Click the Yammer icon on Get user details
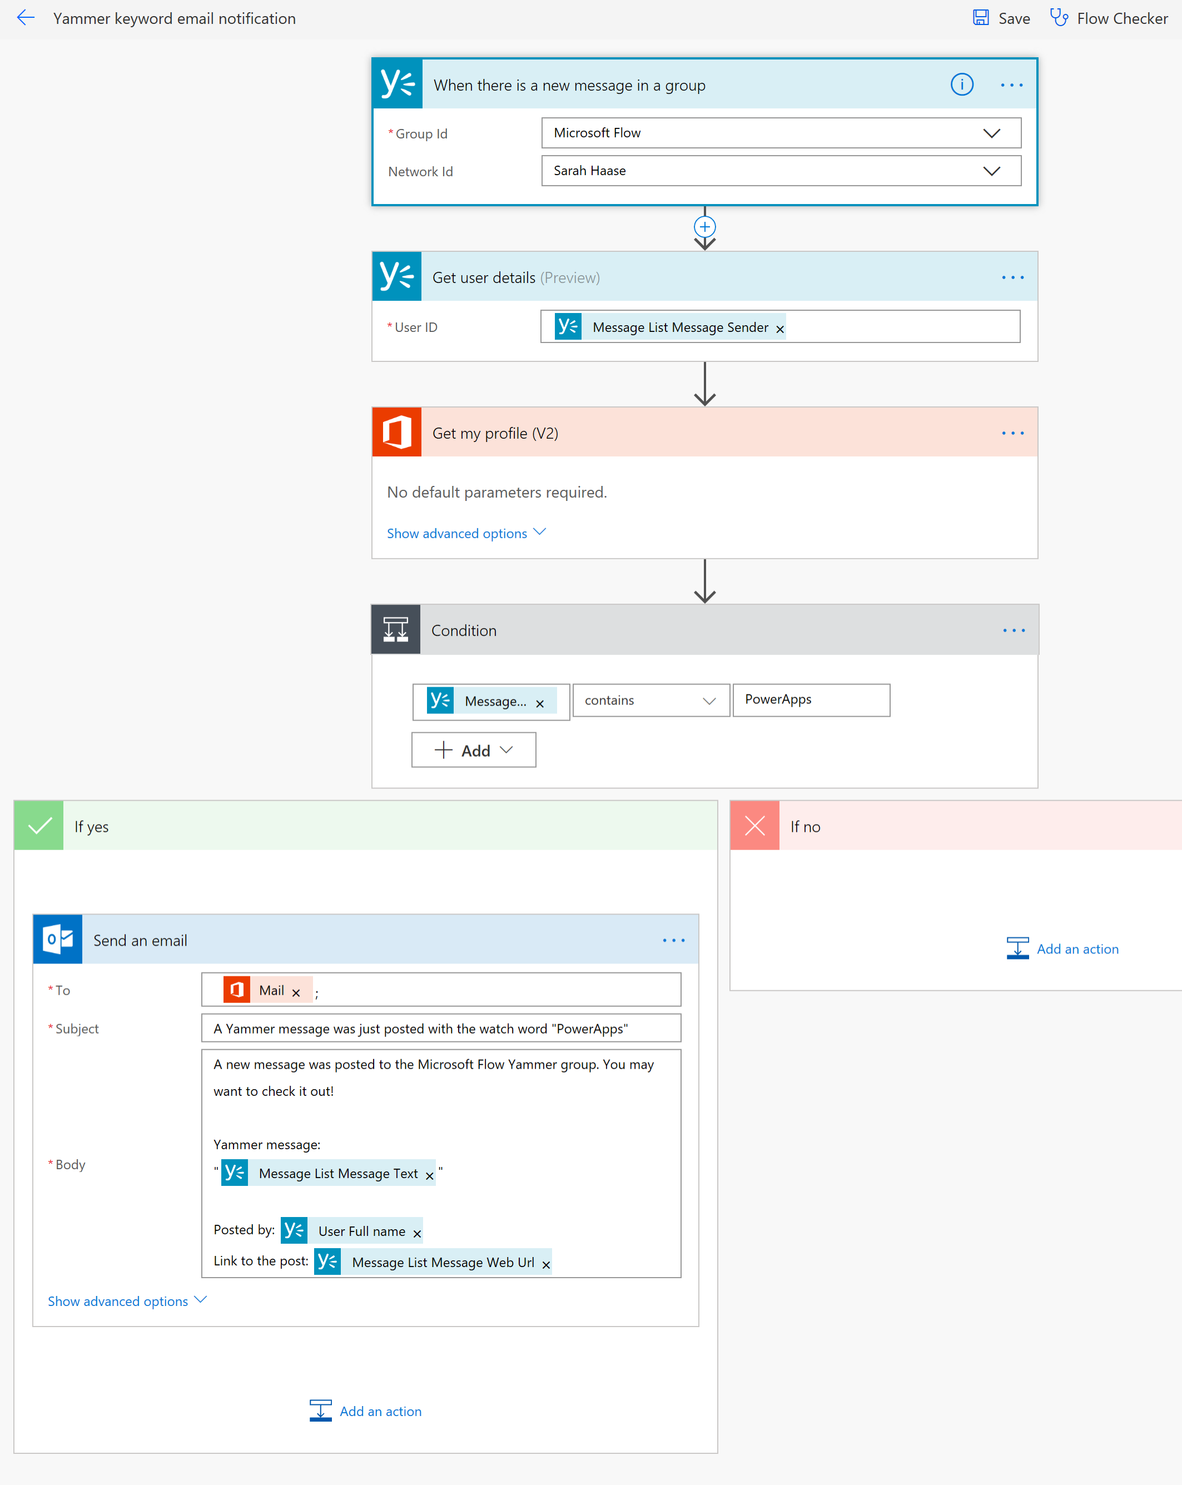1182x1485 pixels. 397,276
